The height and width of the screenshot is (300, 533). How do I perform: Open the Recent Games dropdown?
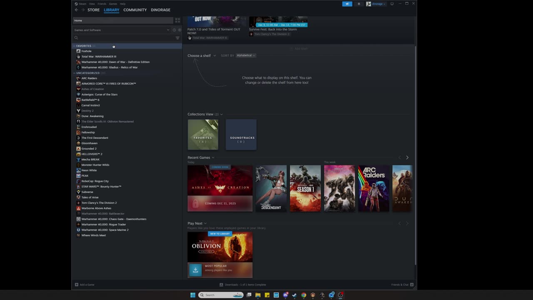pos(201,157)
